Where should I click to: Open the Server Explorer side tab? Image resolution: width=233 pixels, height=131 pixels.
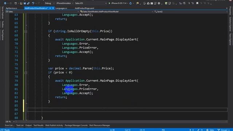[x=3, y=13]
